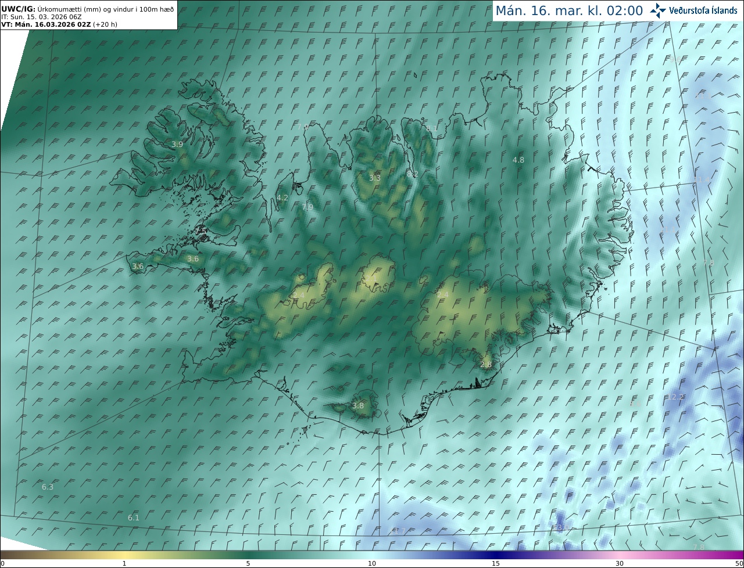Click the 8.2 value label in the fjord

(x=413, y=174)
